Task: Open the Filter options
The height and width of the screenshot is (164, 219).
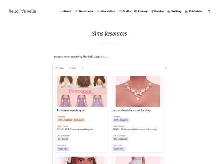Action: pyautogui.click(x=60, y=68)
